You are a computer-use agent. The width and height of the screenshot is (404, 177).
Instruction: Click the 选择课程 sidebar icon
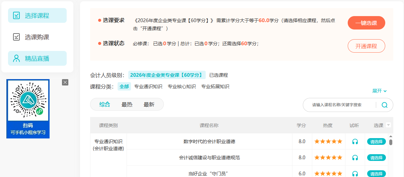tap(16, 15)
